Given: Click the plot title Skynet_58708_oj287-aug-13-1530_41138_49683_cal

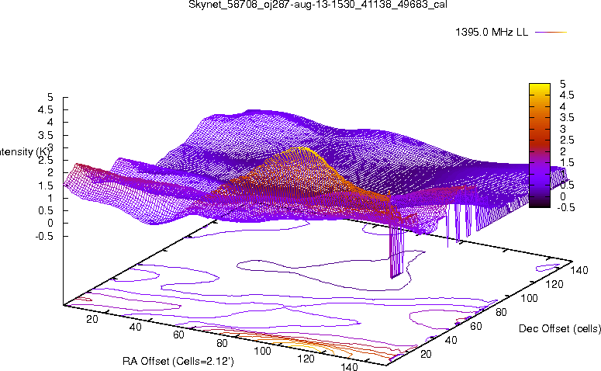Looking at the screenshot, I should click(x=318, y=5).
